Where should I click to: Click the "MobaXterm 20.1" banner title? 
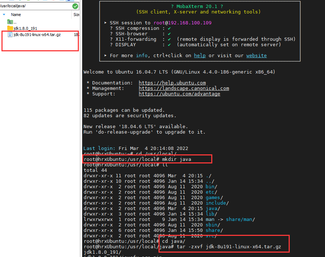tap(197, 7)
